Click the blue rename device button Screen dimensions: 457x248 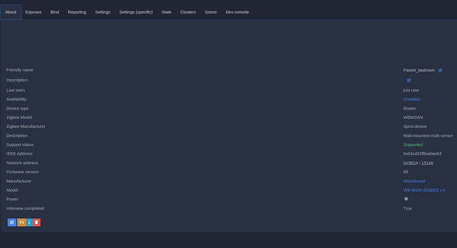12,222
